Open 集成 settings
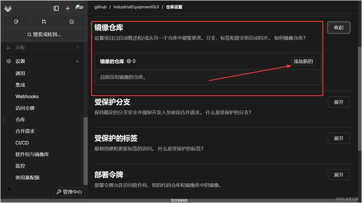This screenshot has width=362, height=203. (x=20, y=85)
